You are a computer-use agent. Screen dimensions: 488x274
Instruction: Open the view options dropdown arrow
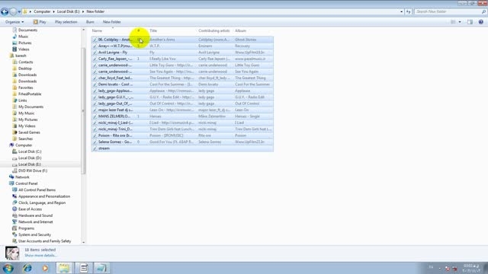[460, 22]
